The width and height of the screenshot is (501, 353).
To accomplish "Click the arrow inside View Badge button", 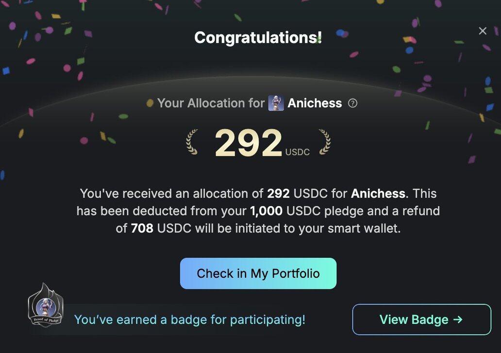I will pyautogui.click(x=457, y=319).
